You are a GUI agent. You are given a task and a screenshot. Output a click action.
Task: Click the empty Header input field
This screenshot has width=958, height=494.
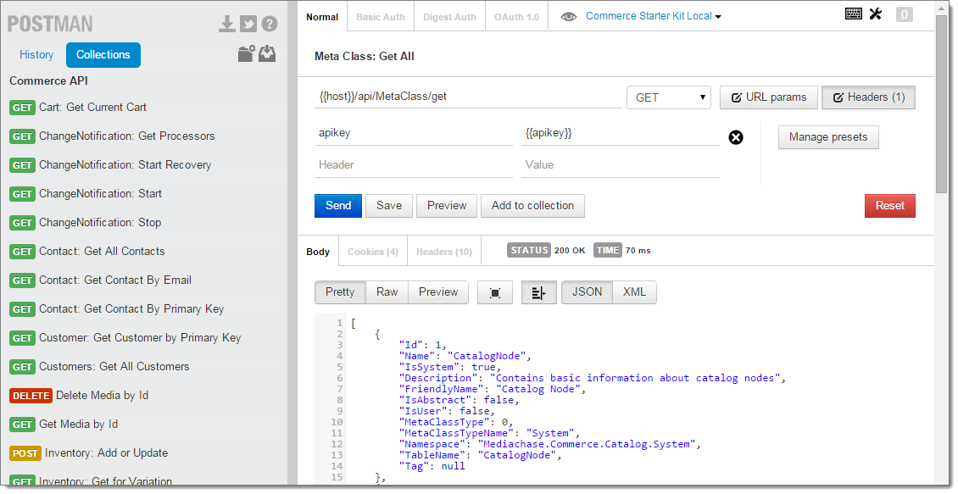[x=414, y=165]
